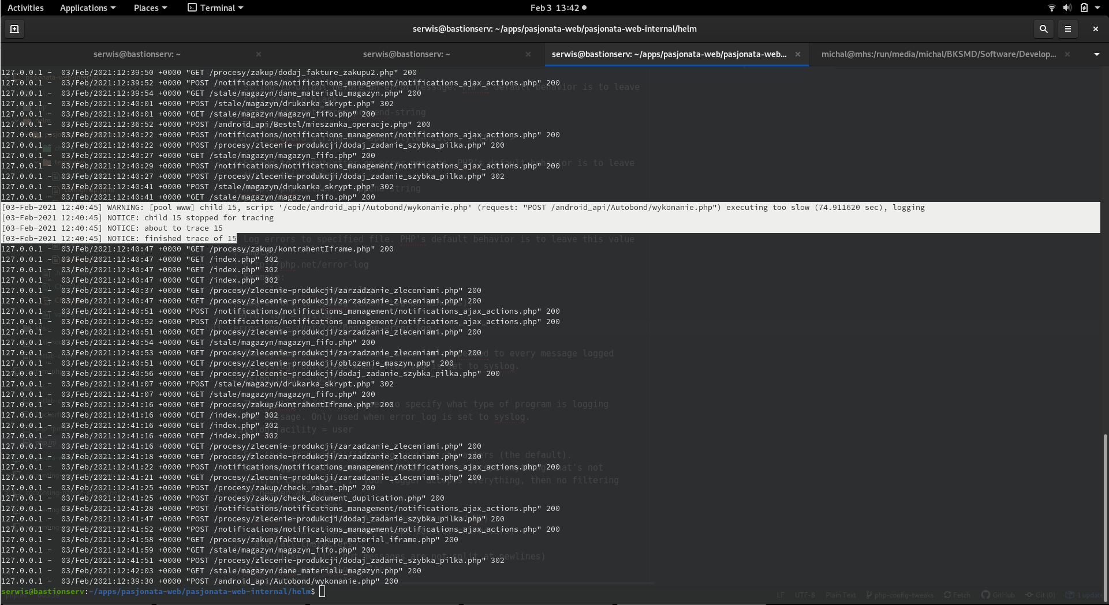
Task: Click the window title serwis@bastionserv helm path
Action: 554,29
